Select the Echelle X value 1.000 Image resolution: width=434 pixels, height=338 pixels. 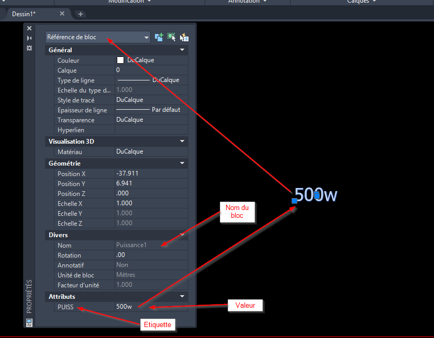(x=151, y=203)
